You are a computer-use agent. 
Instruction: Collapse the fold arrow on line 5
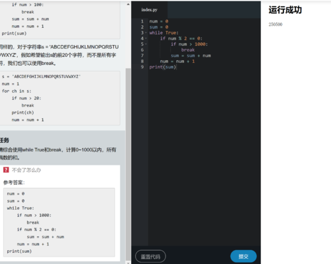[x=146, y=44]
